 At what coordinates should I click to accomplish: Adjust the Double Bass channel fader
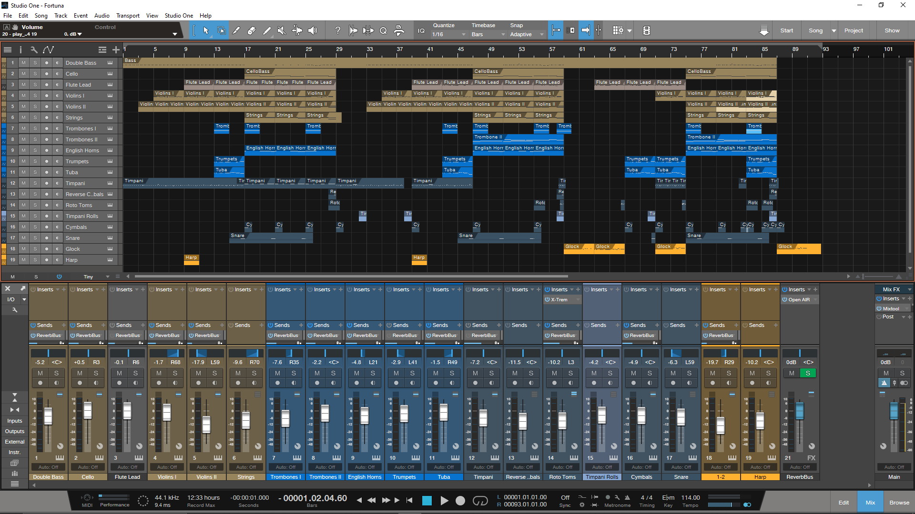click(x=48, y=416)
